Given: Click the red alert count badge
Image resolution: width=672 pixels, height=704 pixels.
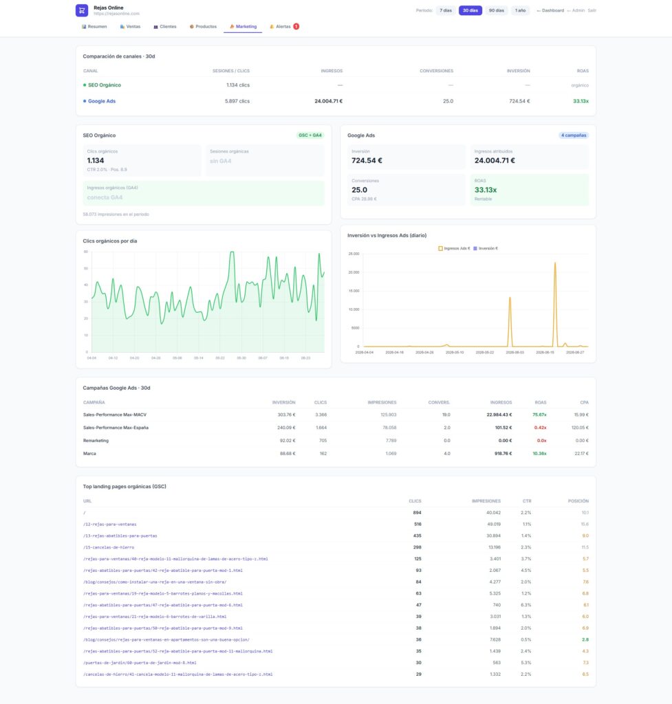Looking at the screenshot, I should click(x=296, y=27).
